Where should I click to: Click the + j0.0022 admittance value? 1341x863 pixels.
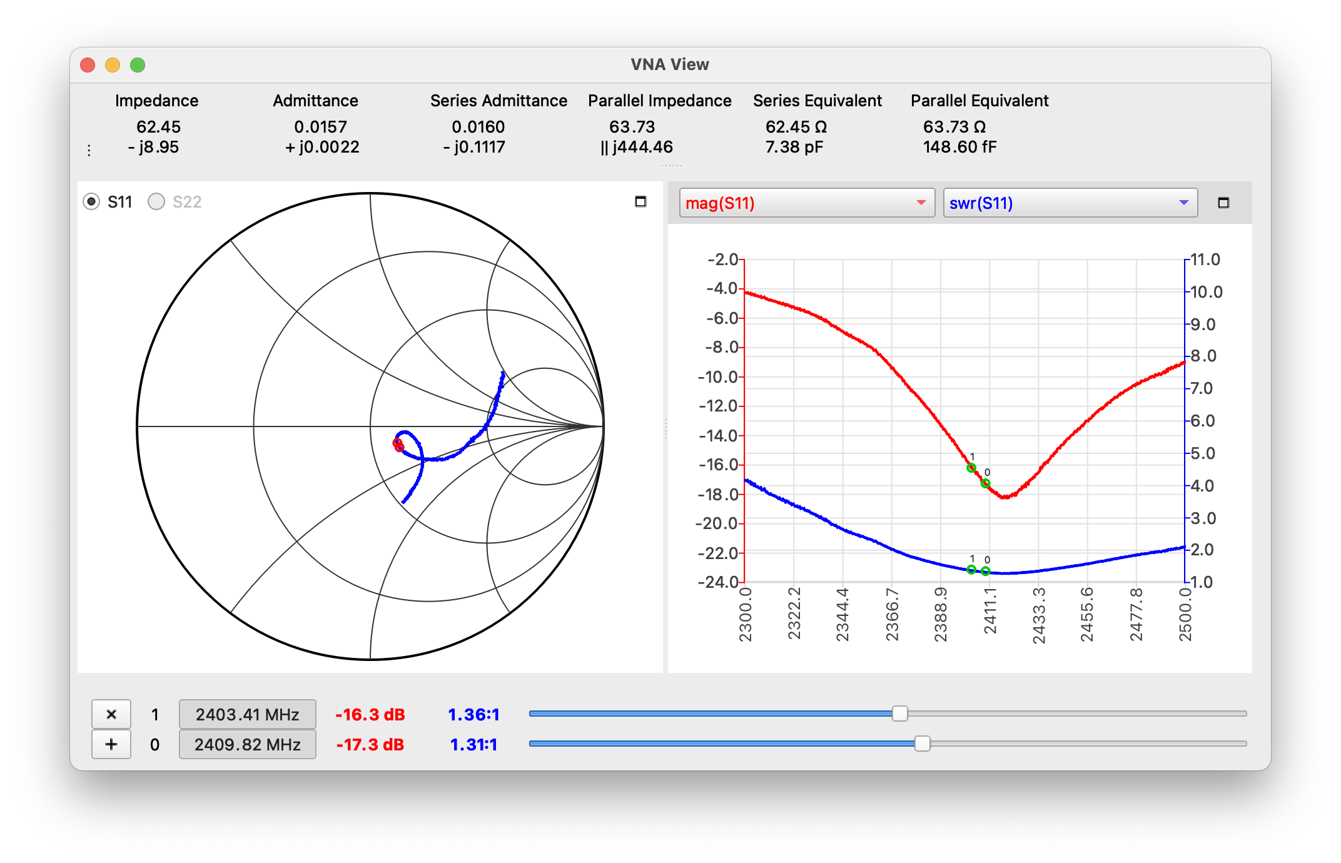tap(321, 147)
